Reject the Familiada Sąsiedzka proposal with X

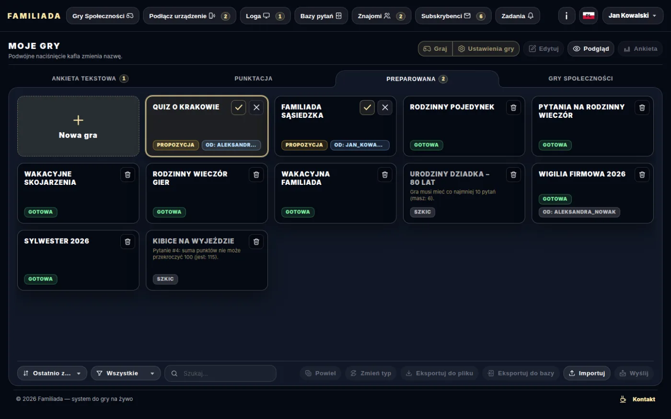[385, 107]
